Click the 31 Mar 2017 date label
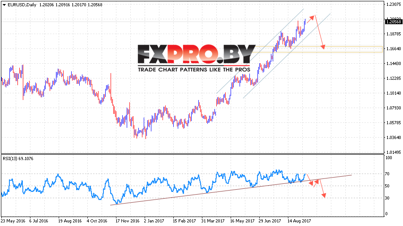 click(213, 221)
